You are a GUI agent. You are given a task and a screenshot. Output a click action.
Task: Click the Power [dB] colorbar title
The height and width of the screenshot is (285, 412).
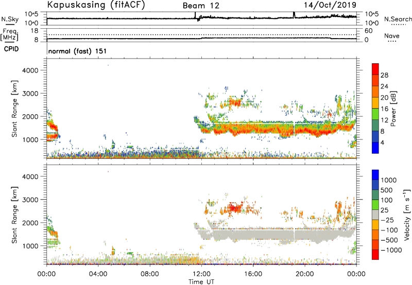click(x=393, y=109)
